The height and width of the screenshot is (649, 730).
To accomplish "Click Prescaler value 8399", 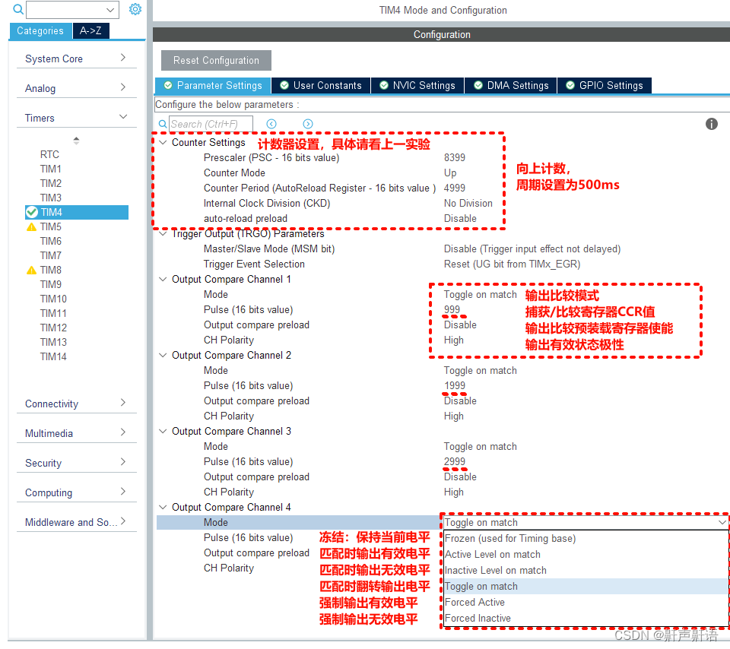I will [455, 158].
